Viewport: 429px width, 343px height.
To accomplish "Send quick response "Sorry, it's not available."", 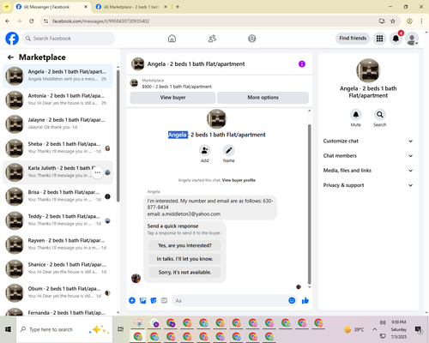I will 184,273.
